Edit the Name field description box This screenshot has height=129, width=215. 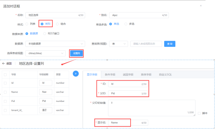[x=46, y=92]
